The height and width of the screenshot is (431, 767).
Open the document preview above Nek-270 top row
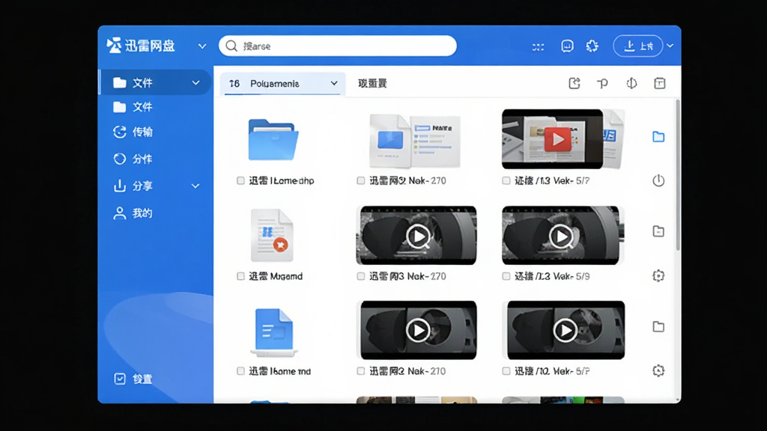[414, 141]
